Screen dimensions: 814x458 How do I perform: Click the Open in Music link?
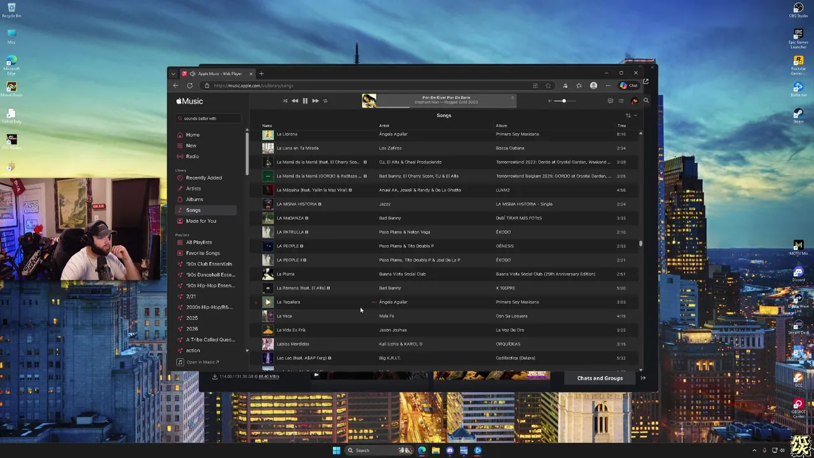click(202, 362)
